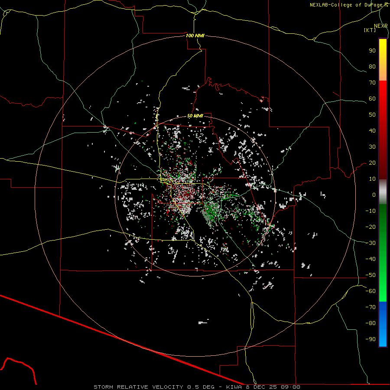Select the orange segment of the color bar
The width and height of the screenshot is (390, 390).
(383, 72)
